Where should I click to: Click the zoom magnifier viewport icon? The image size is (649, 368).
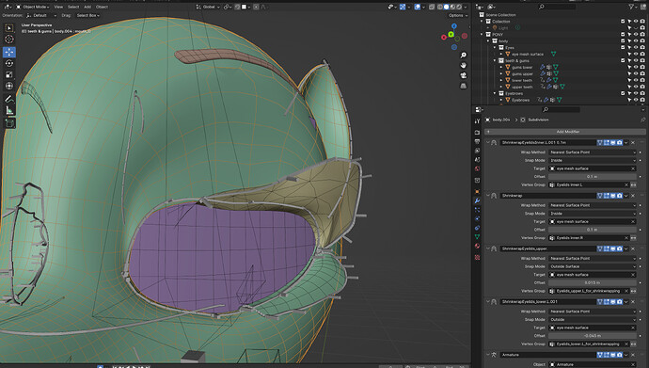[463, 55]
